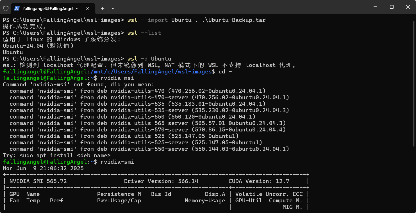Screen dimensions: 416x213
Task: Click the 'nvidia-utils-565-server' suggestion line
Action: click(148, 123)
